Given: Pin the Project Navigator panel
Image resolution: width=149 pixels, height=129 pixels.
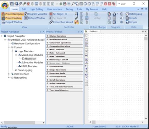Looking at the screenshot, I should (41, 32).
